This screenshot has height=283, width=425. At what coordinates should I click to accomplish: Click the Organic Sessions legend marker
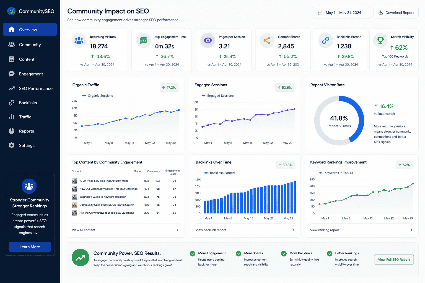point(84,96)
